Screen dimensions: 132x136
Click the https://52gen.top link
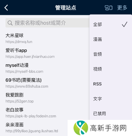pyautogui.click(x=20, y=101)
